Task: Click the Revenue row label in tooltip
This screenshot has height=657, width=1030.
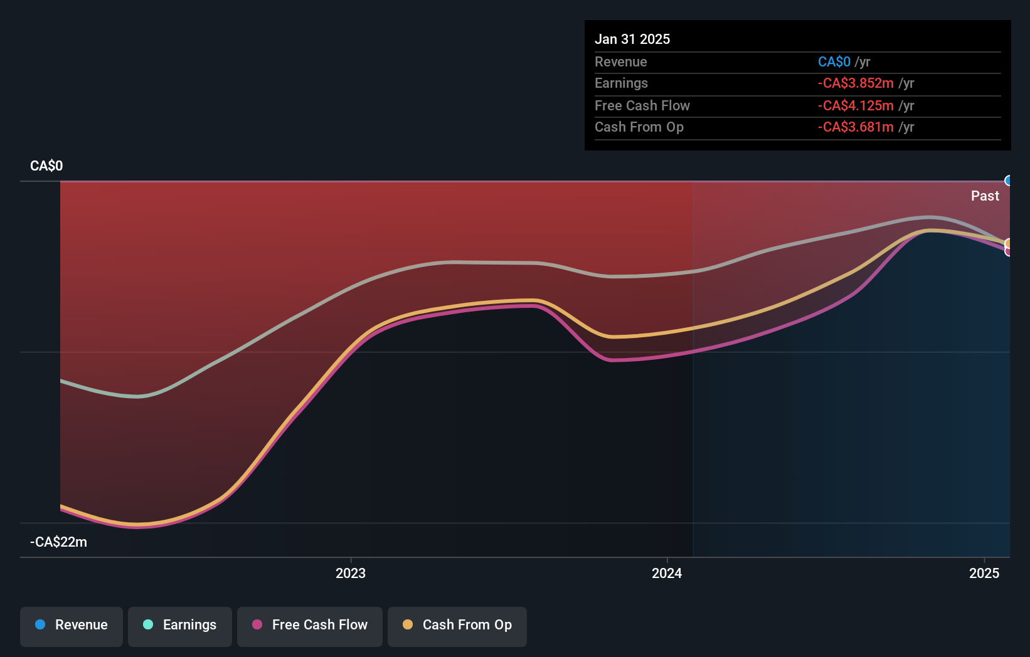Action: click(x=621, y=61)
